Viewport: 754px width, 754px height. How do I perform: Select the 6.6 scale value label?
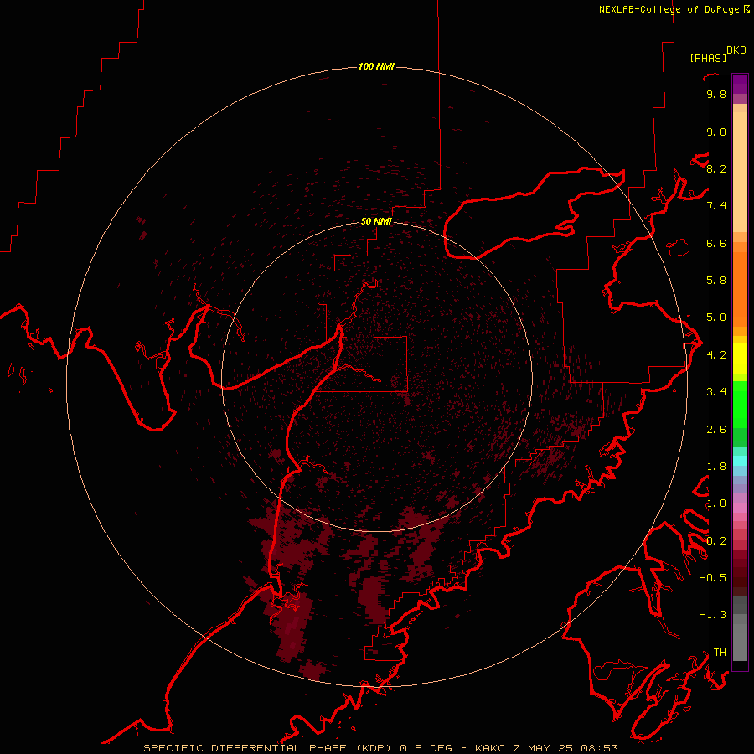[x=716, y=243]
